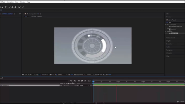185x104 pixels.
Task: Toggle the transparency grid
Action: pos(72,75)
